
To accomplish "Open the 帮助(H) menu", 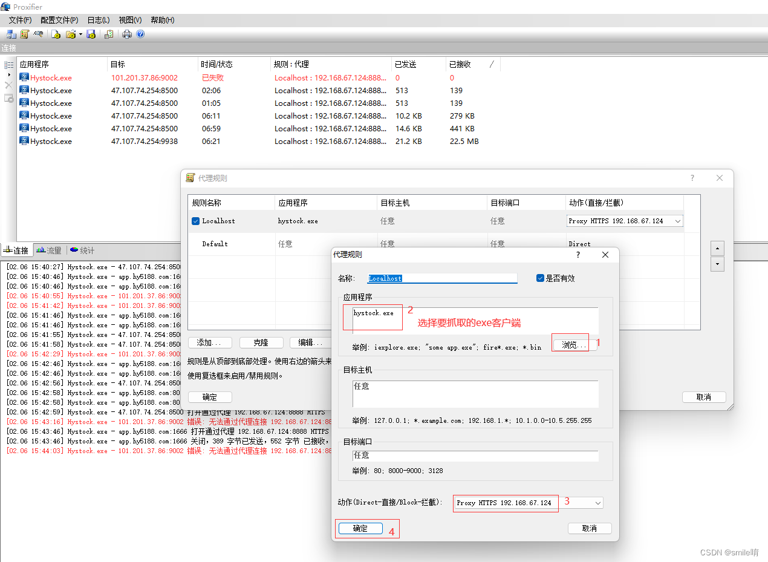I will pyautogui.click(x=162, y=20).
